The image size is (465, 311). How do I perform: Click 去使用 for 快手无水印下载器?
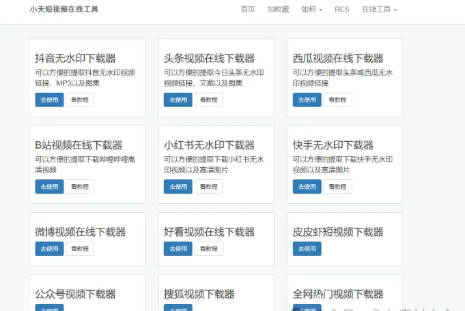307,187
